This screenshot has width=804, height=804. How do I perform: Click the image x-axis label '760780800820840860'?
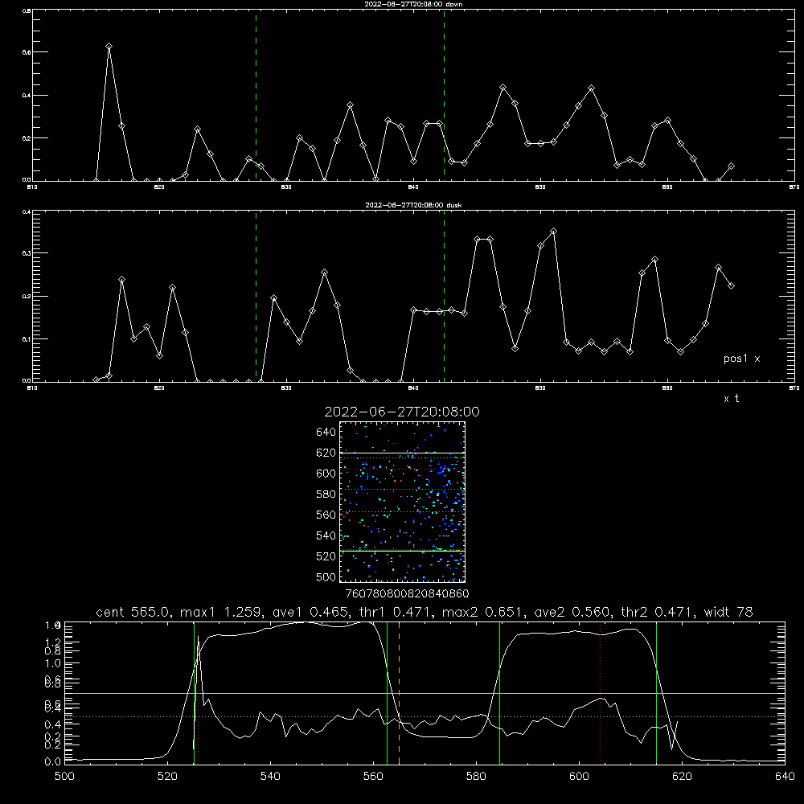click(x=407, y=594)
